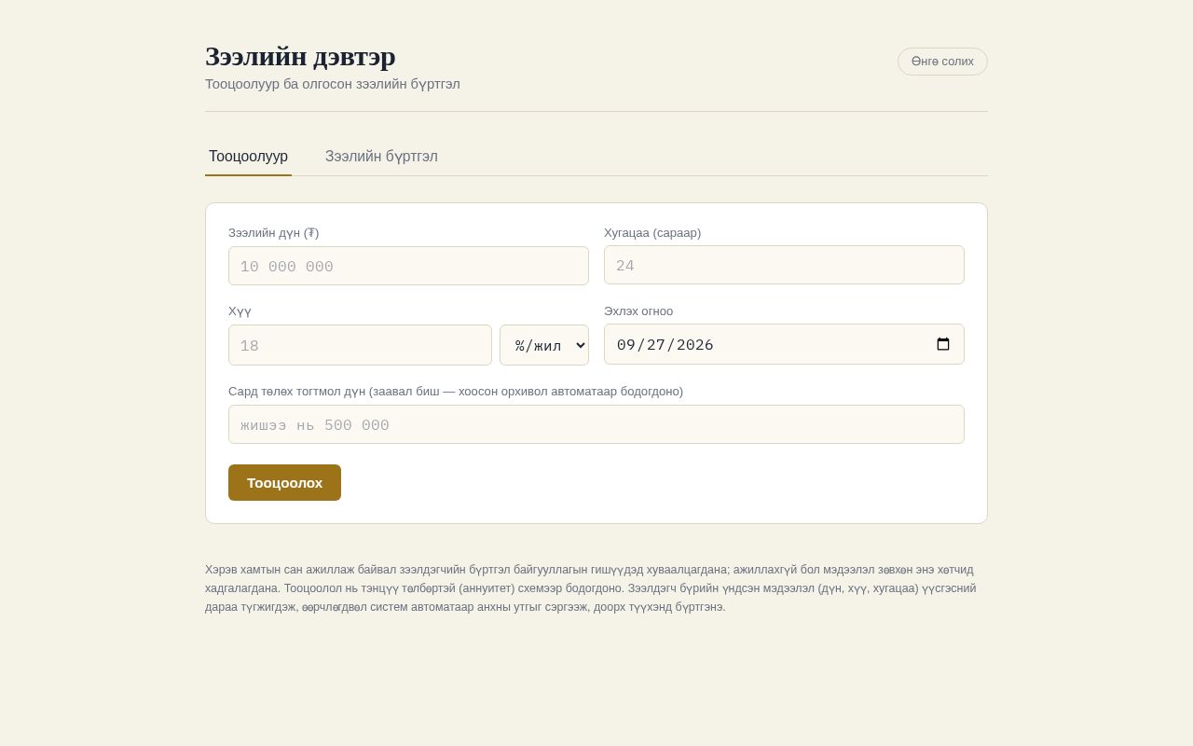Click the Сард төлөх тогтмол дүн label

pos(456,392)
